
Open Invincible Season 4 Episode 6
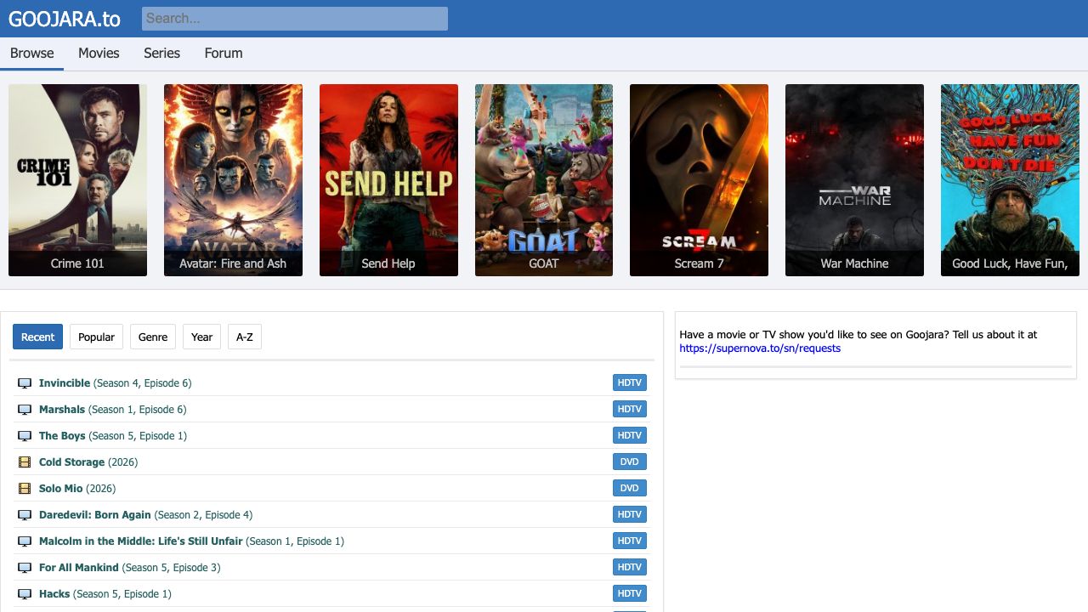coord(116,383)
